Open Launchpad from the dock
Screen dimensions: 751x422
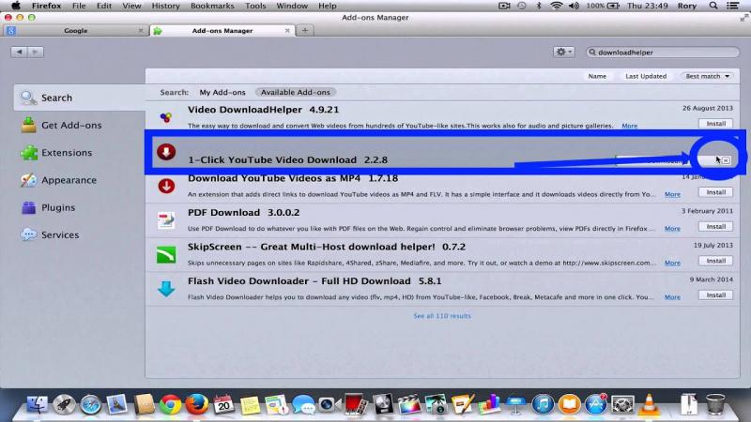coord(64,405)
